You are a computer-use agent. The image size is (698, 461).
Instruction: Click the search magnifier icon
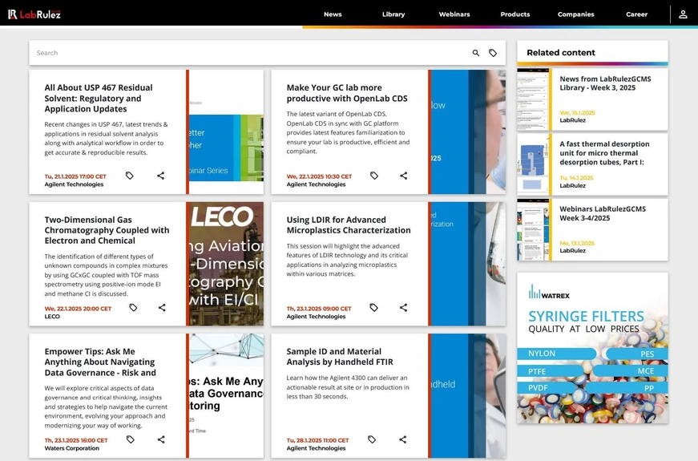[476, 53]
